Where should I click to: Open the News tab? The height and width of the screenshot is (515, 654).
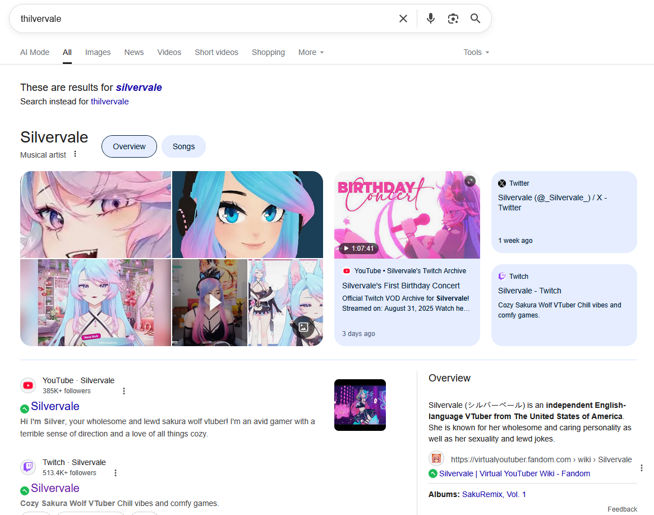tap(134, 52)
